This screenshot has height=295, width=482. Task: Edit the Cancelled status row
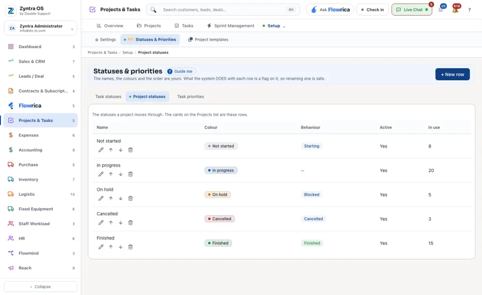(x=101, y=223)
